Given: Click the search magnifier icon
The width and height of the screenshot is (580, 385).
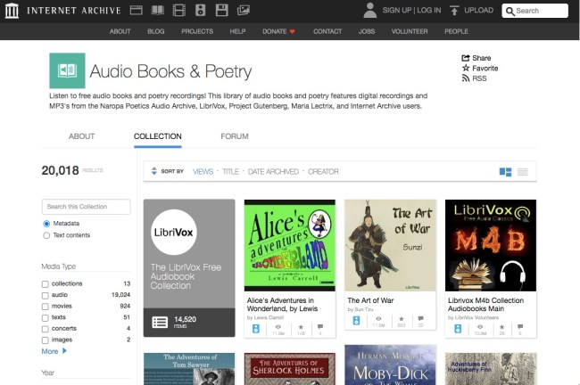Looking at the screenshot, I should point(510,11).
